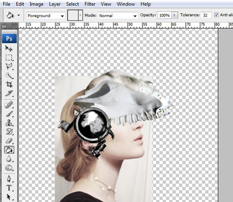Pick the Eyedropper tool

point(9,93)
